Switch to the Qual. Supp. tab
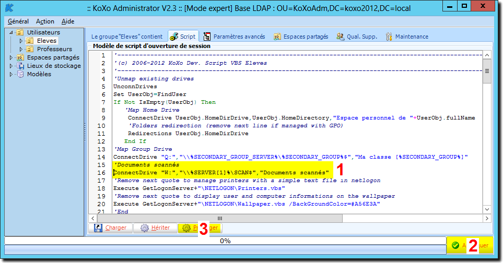This screenshot has width=503, height=263. coord(357,37)
